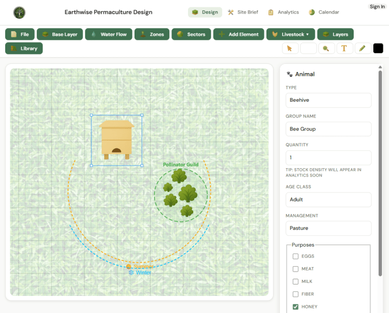Viewport: 389px width, 313px height.
Task: Expand the Age Class dropdown
Action: 328,200
